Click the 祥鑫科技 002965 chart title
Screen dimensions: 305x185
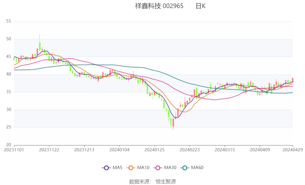tap(159, 6)
